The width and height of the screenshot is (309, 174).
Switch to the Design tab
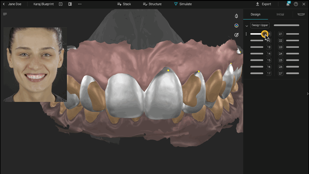(255, 14)
